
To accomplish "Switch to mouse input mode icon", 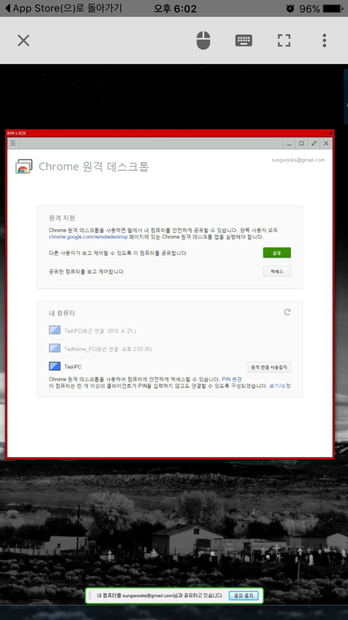I will click(x=203, y=40).
